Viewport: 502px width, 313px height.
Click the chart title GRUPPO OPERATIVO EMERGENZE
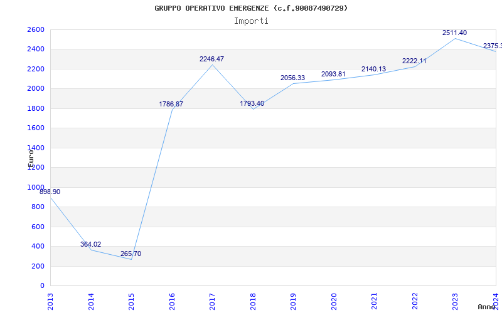pos(251,8)
